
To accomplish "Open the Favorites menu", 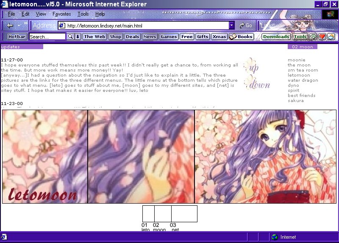I will [x=61, y=14].
